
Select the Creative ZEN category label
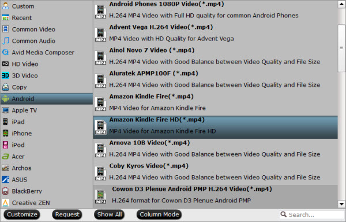[31, 203]
